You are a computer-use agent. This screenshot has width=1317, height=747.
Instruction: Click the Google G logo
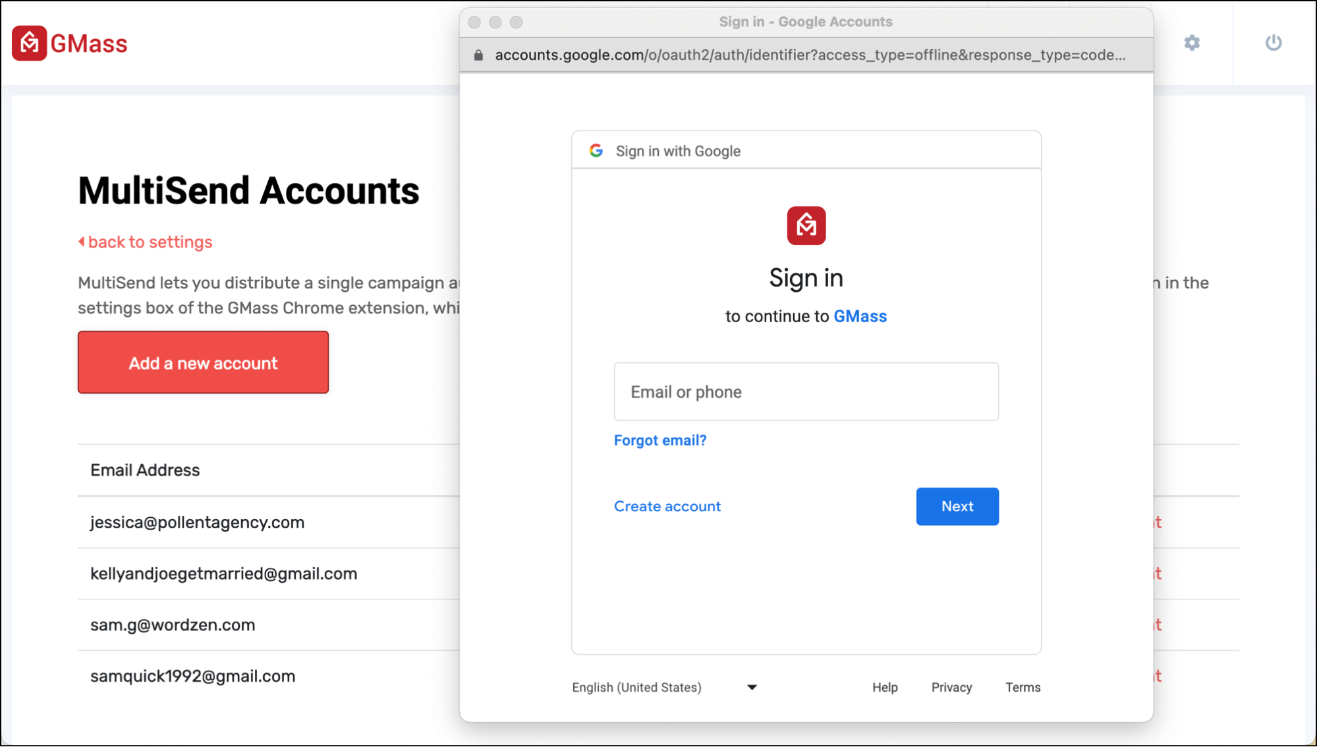point(596,151)
